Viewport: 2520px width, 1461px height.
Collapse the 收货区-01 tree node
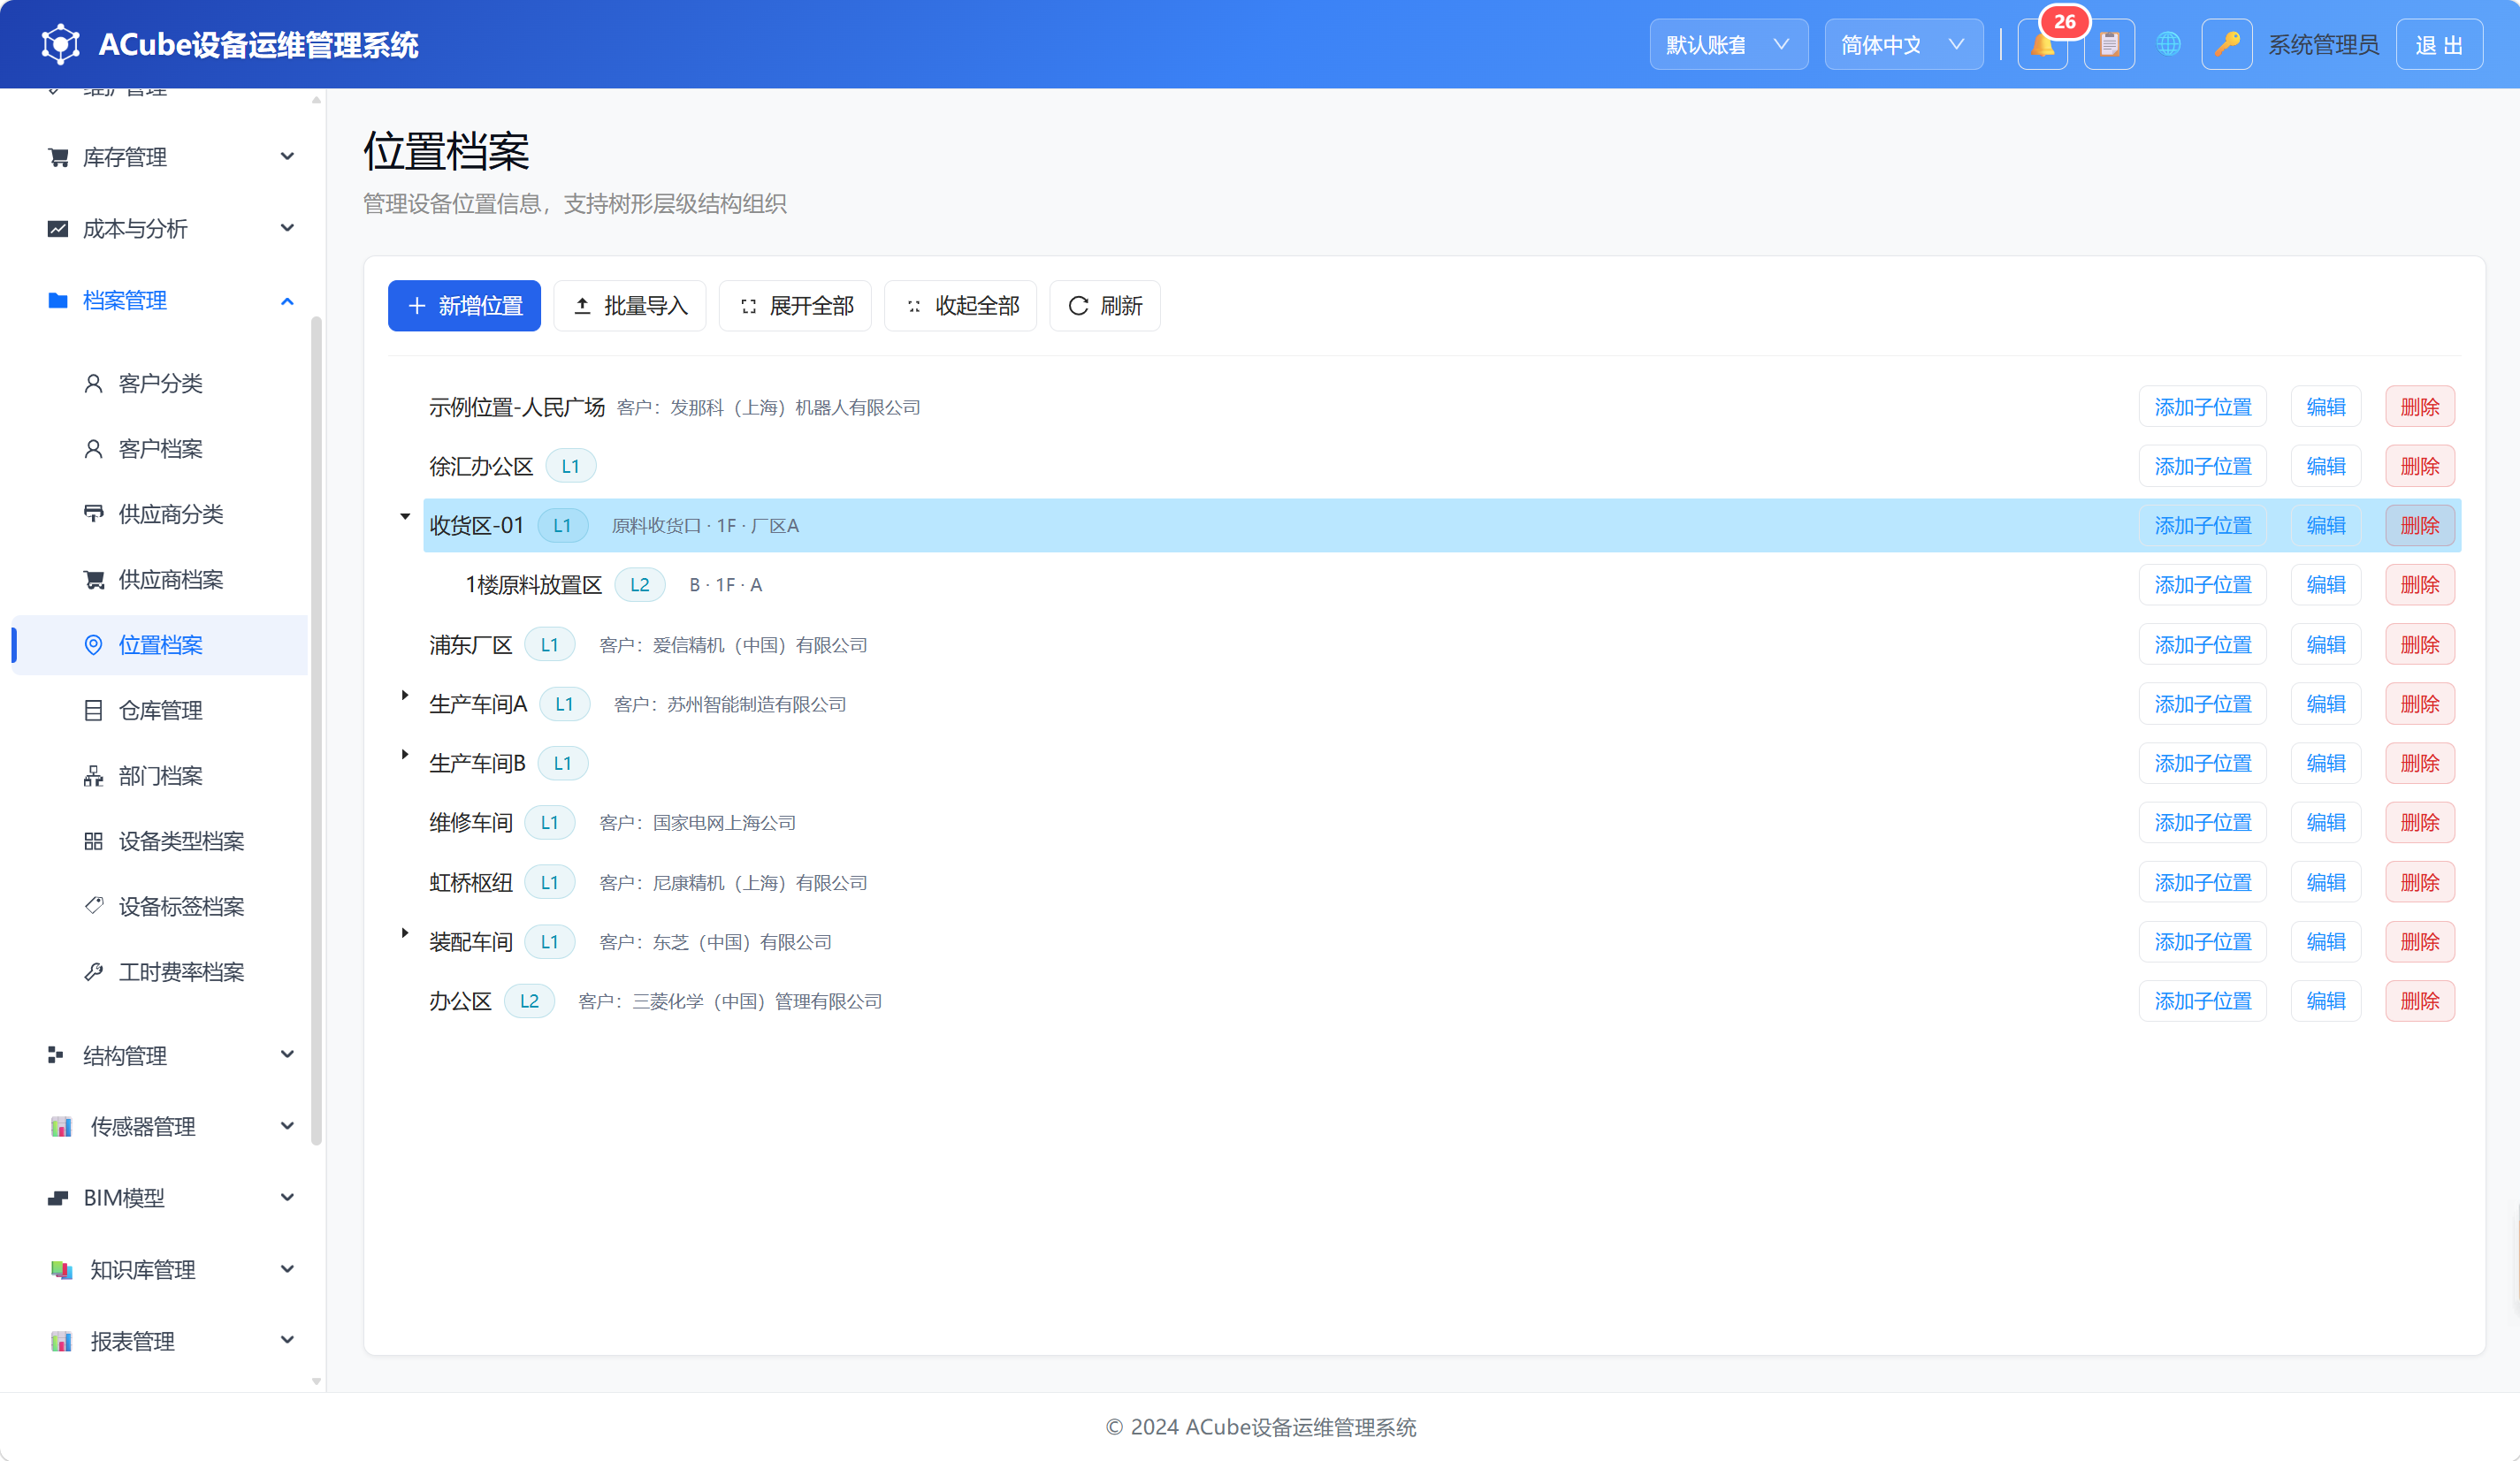click(405, 517)
